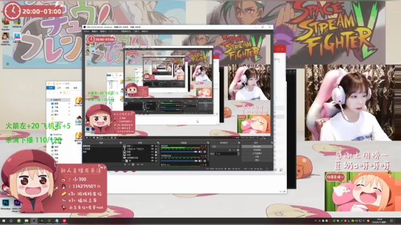Mute the video capture device mixer channel
Screen dimensions: 401x225
pos(200,161)
